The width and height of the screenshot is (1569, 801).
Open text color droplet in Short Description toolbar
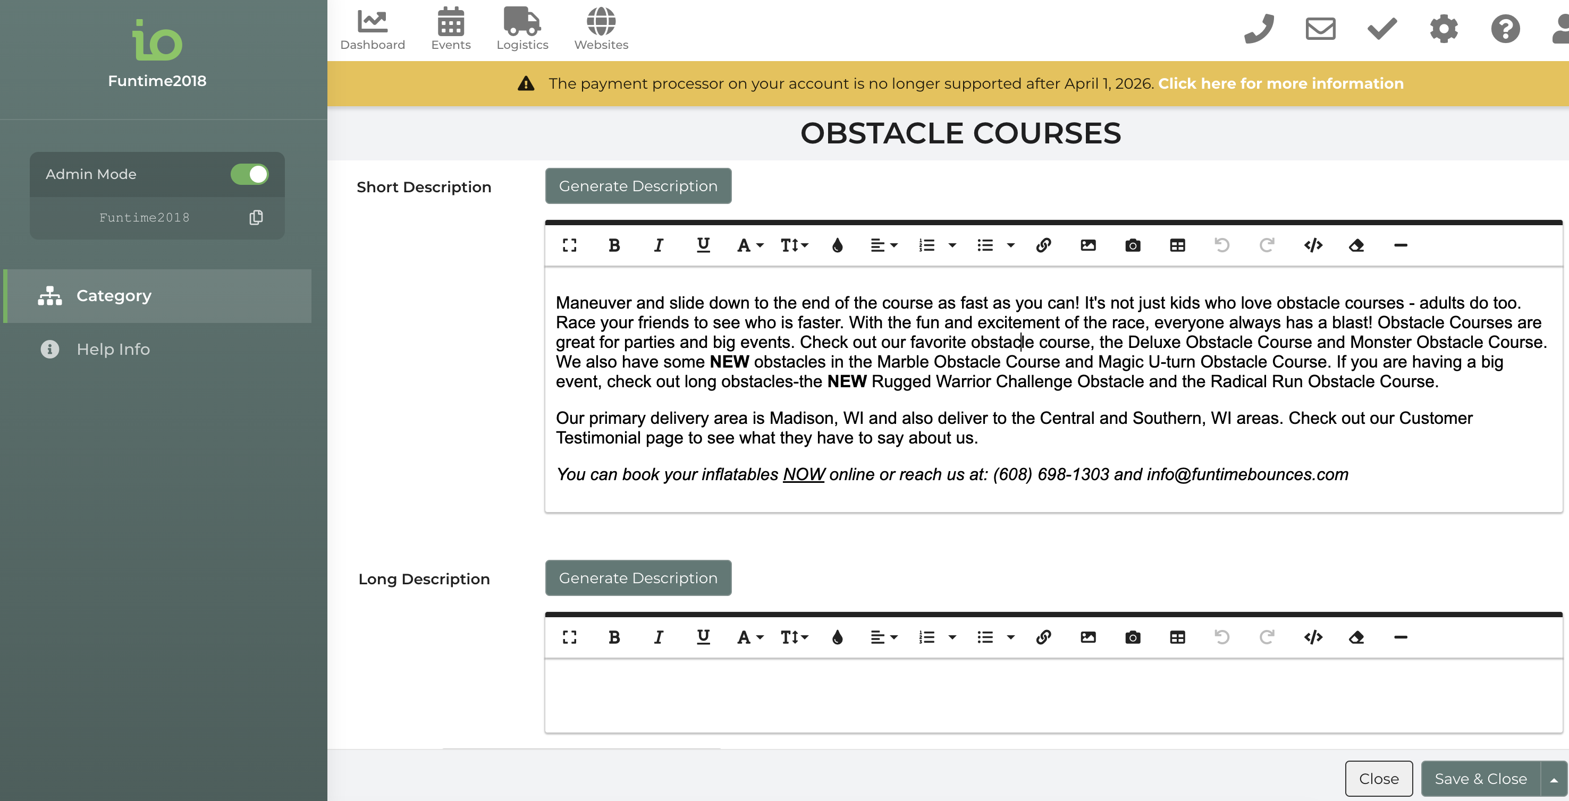point(838,245)
